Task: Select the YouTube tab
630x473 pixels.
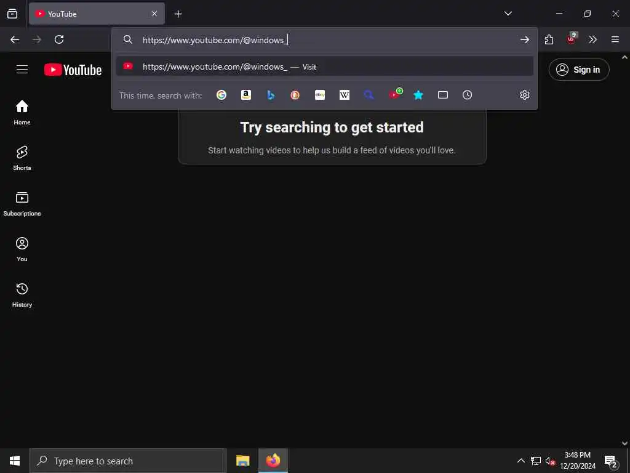Action: pyautogui.click(x=97, y=14)
